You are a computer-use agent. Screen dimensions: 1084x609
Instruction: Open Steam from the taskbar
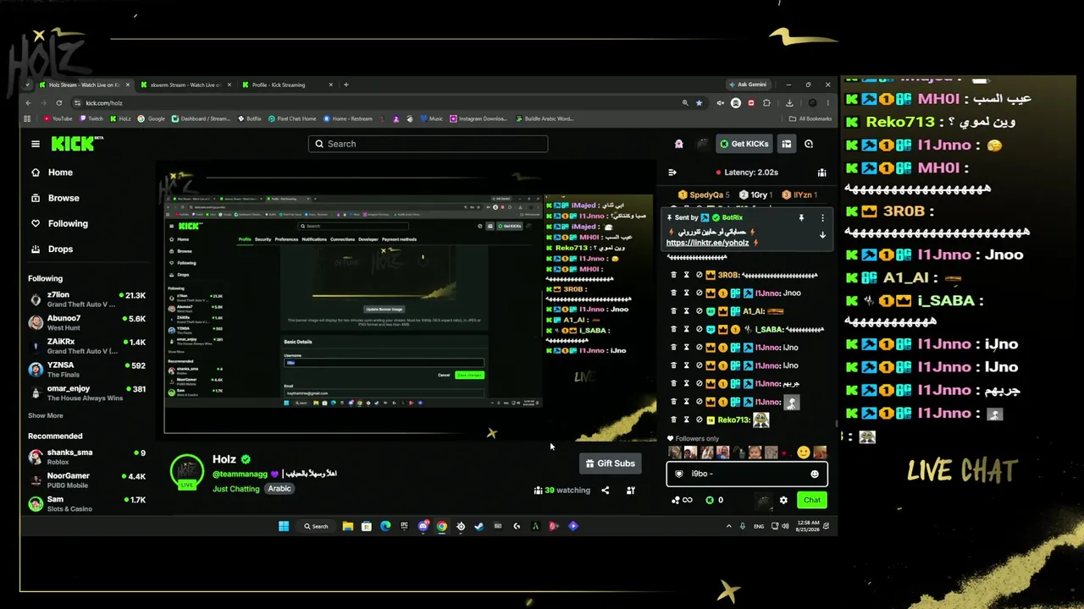(478, 526)
